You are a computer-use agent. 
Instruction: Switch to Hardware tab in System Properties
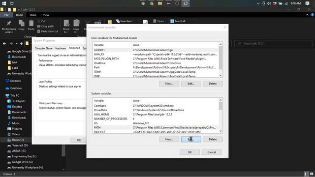tap(61, 48)
